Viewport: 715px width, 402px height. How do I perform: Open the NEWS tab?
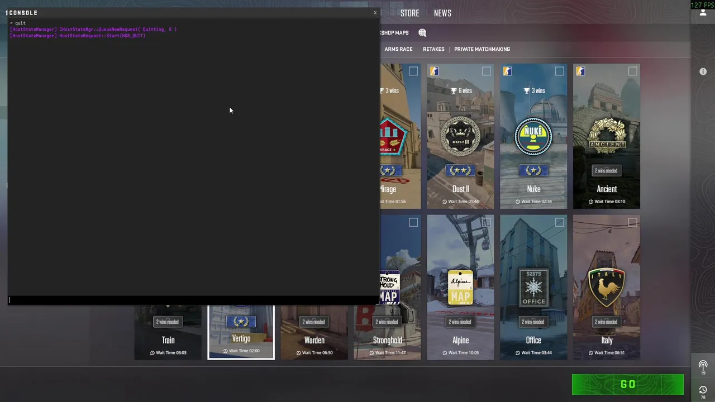[x=442, y=13]
